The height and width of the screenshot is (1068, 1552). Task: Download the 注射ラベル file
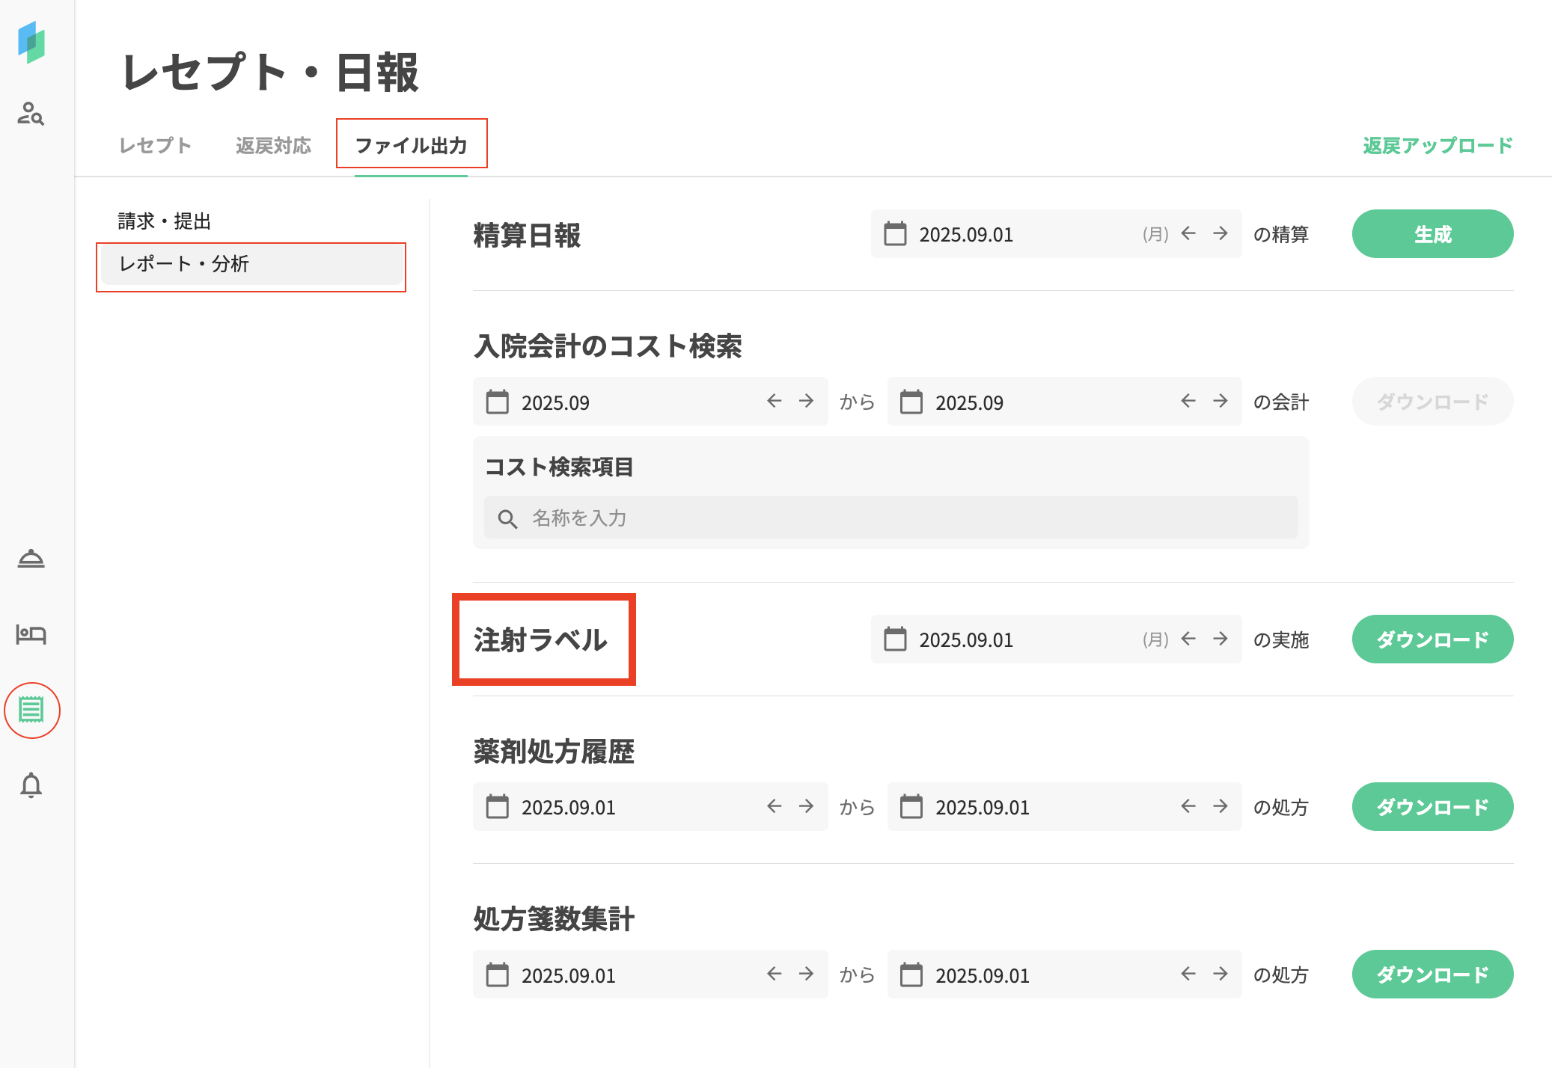[x=1432, y=639]
